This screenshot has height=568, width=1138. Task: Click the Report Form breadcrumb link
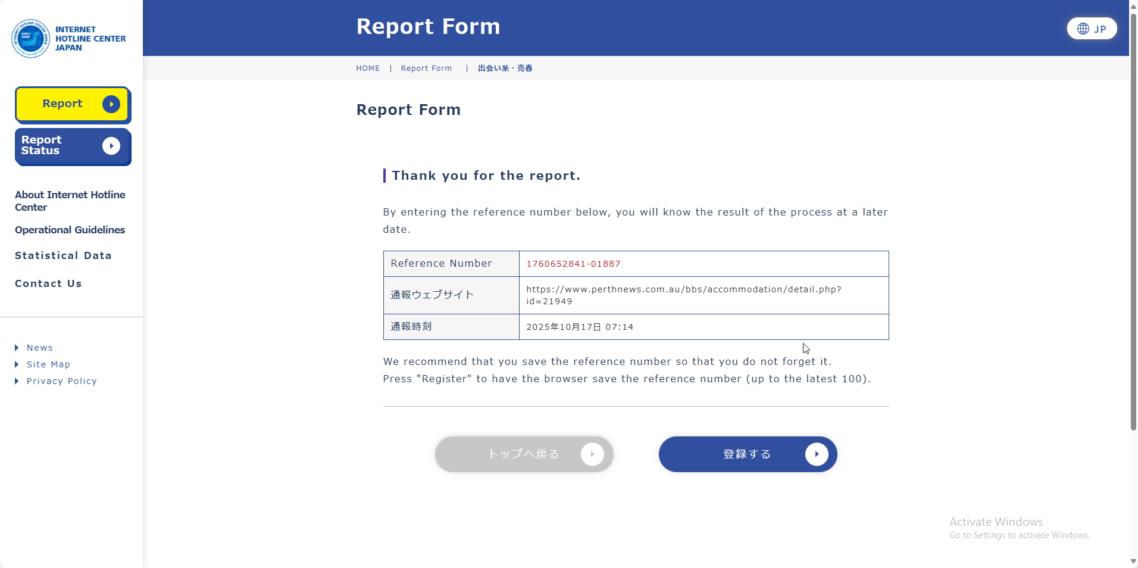(x=426, y=68)
